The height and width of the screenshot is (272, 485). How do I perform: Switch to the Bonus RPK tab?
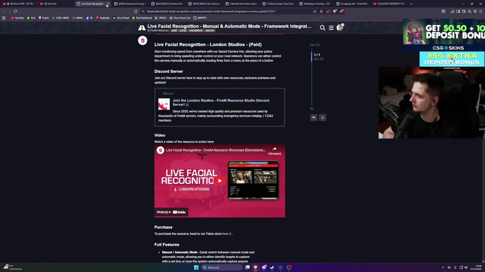coord(18,4)
